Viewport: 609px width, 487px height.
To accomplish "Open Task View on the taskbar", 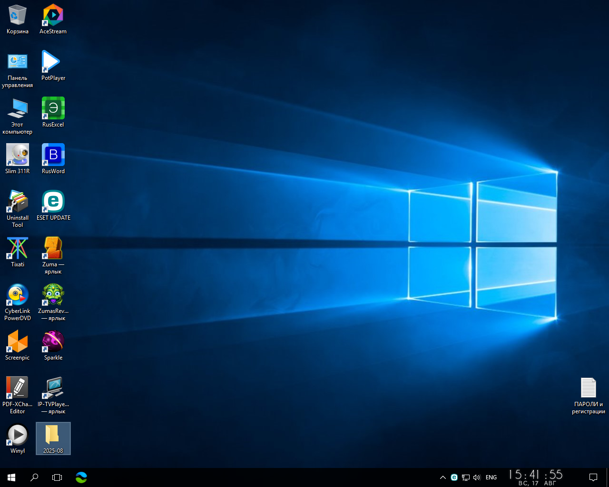I will (57, 477).
